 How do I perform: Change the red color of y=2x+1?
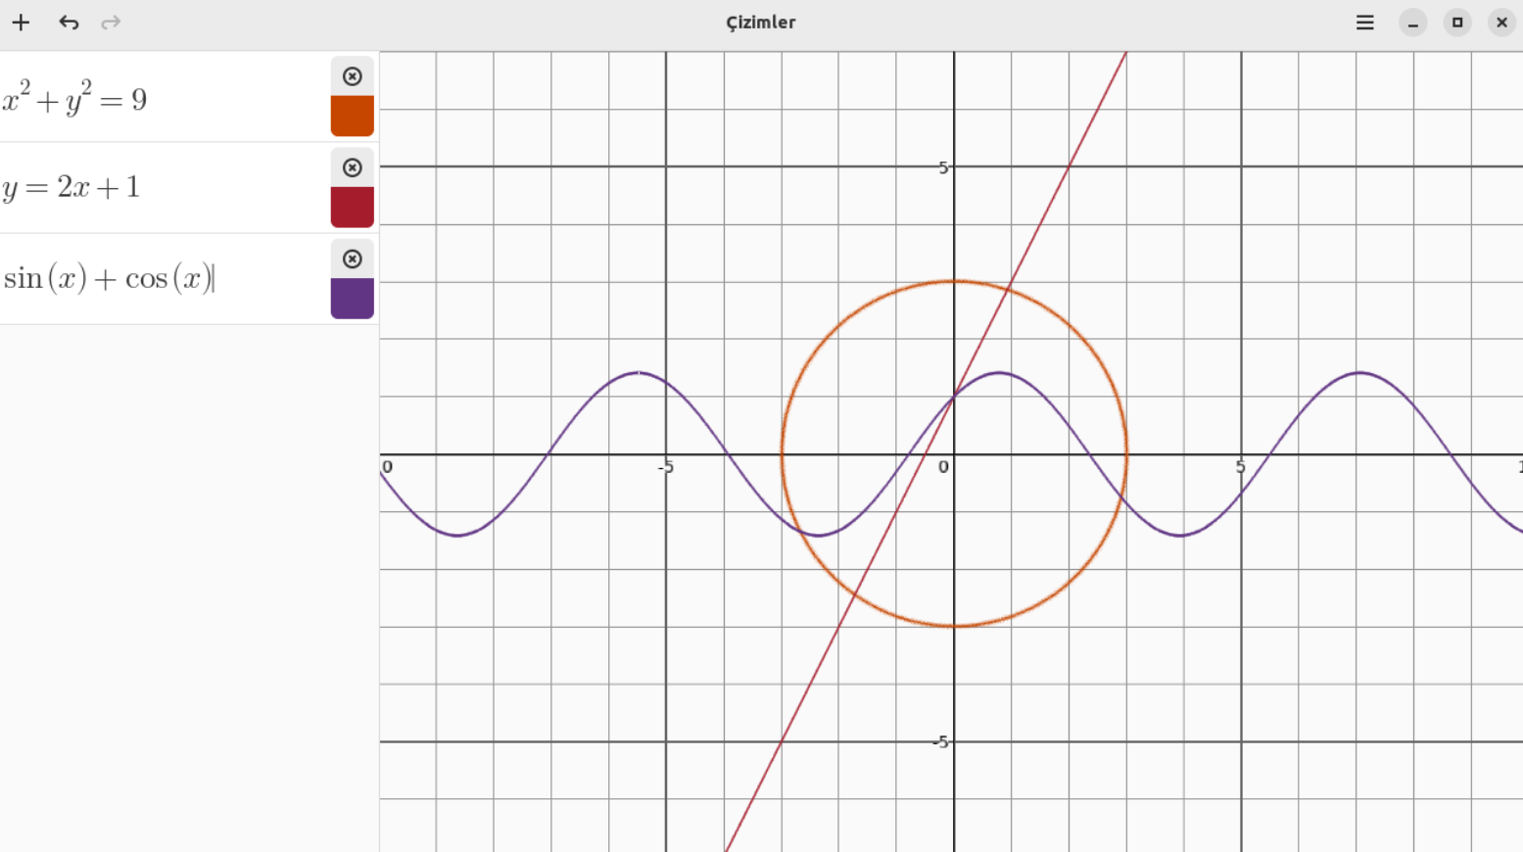click(x=352, y=207)
